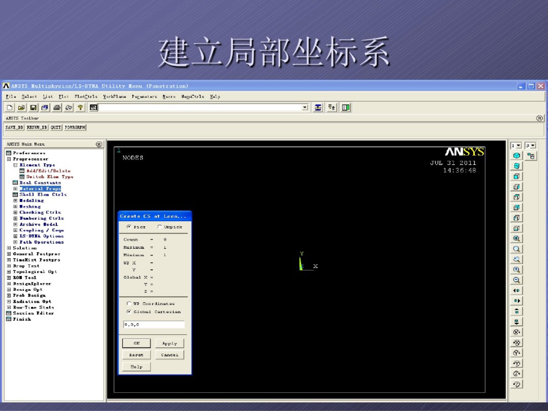
Task: Click Session Editor tree item
Action: point(33,313)
